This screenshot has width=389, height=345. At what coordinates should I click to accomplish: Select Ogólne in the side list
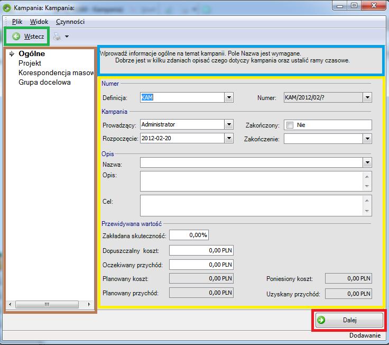tap(32, 53)
